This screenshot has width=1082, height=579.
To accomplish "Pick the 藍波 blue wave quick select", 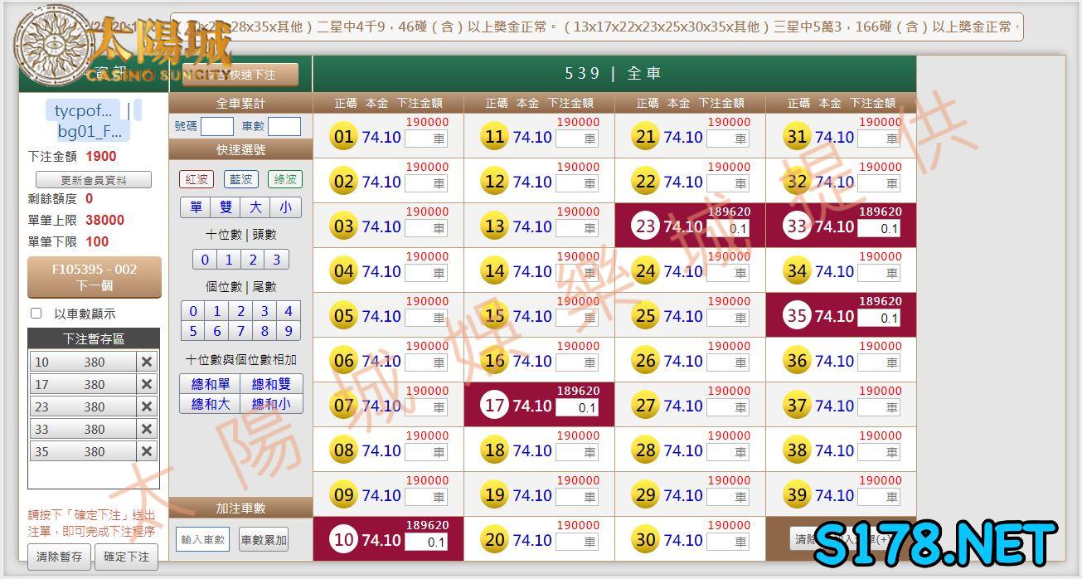I will (x=240, y=179).
